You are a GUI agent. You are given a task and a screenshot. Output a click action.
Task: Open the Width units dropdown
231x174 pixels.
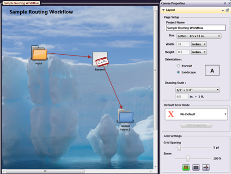coord(199,44)
